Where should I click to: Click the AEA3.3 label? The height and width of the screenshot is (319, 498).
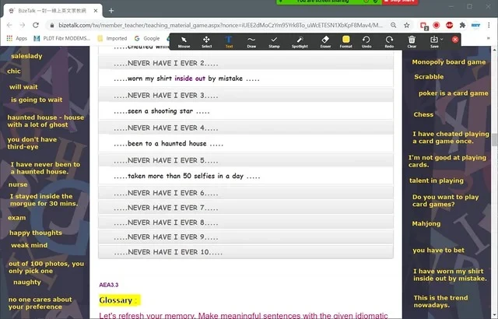pyautogui.click(x=109, y=285)
